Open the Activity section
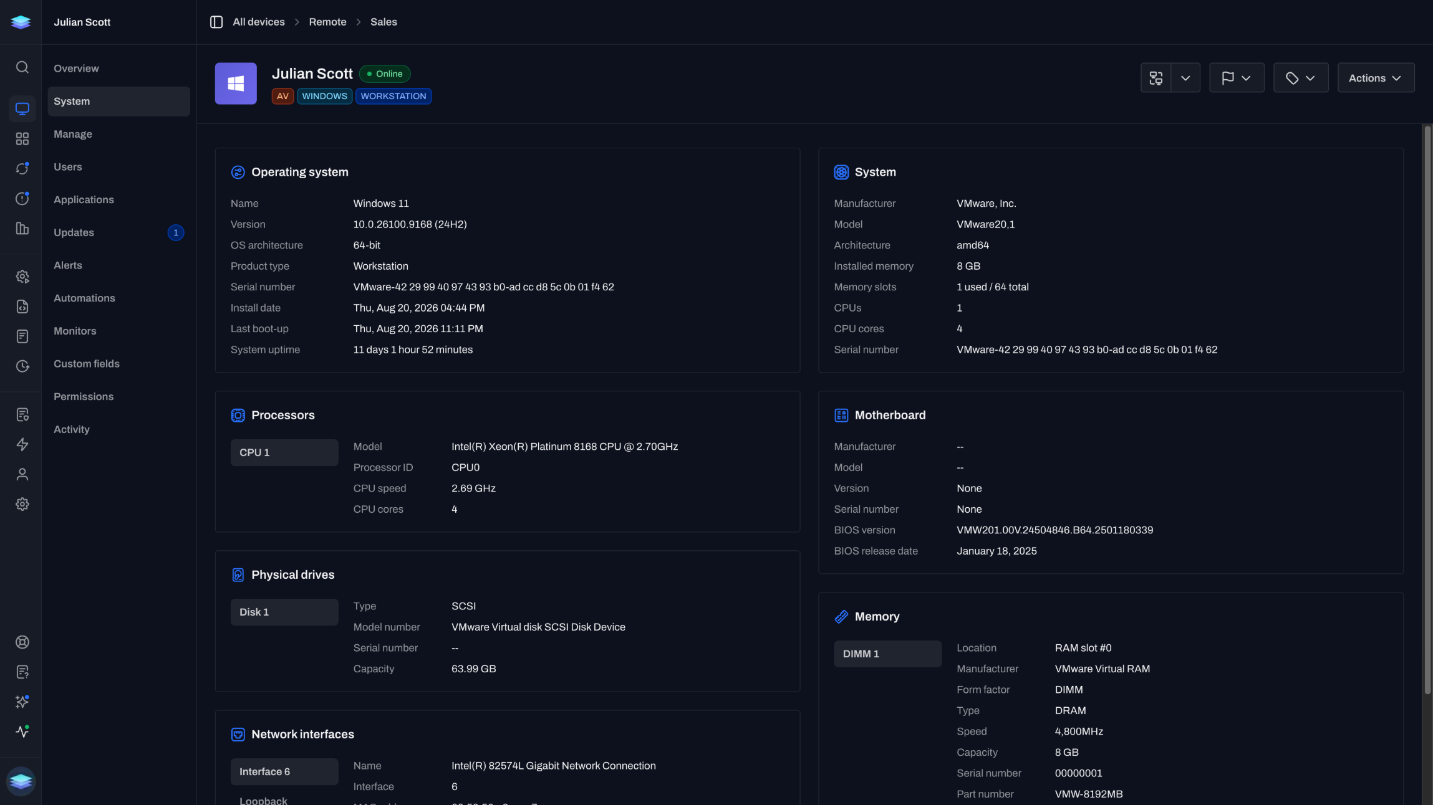The height and width of the screenshot is (805, 1433). click(x=118, y=429)
